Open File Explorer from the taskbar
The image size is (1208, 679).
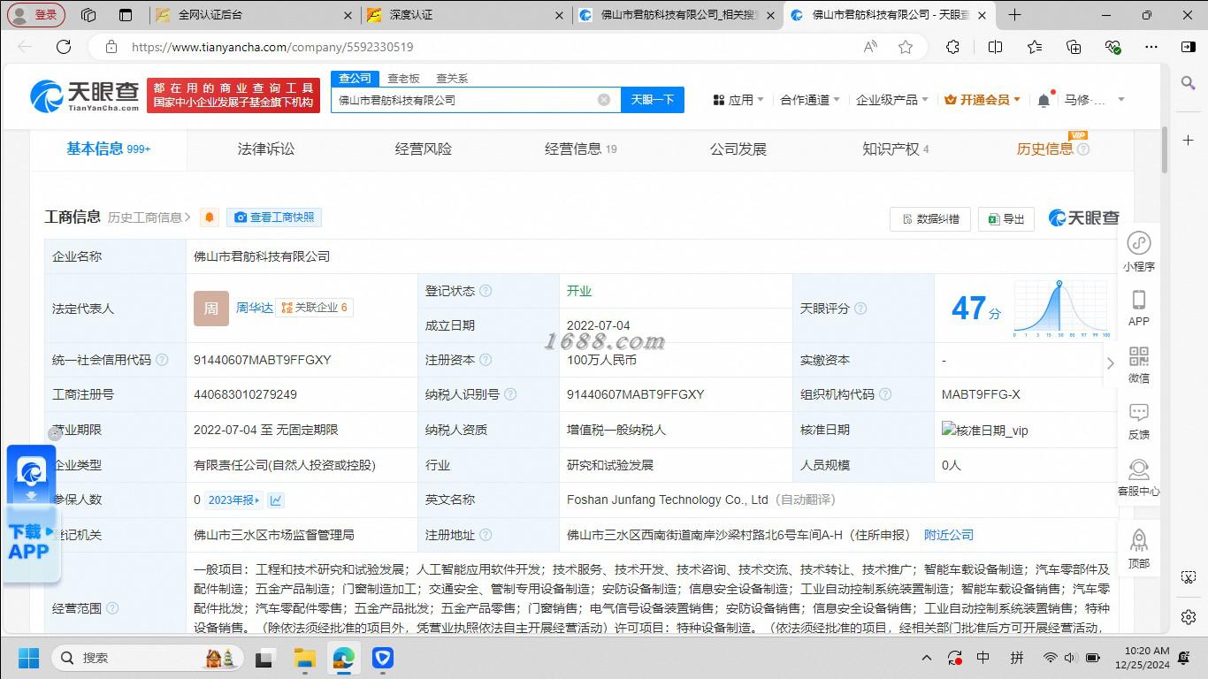pos(305,658)
